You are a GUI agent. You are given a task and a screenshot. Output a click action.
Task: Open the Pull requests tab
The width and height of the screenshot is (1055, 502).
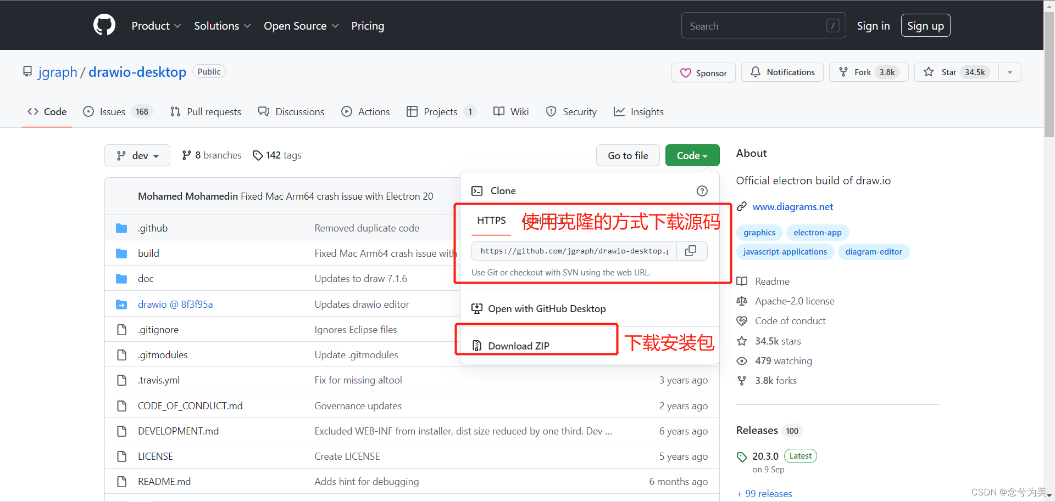(x=206, y=112)
